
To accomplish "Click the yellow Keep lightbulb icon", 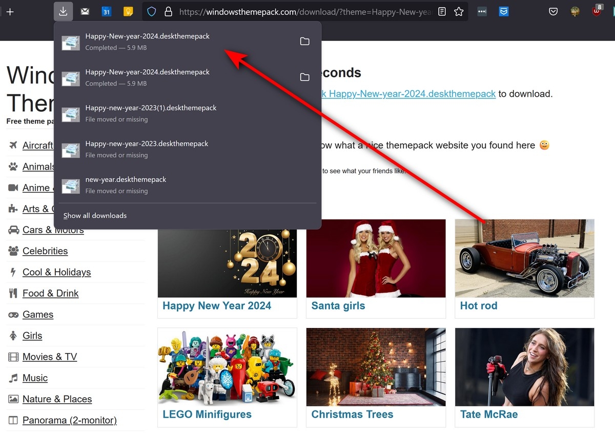I will [x=128, y=11].
